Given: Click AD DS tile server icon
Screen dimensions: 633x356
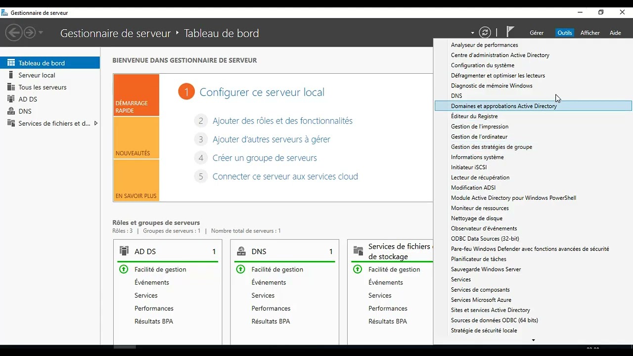Looking at the screenshot, I should click(x=124, y=251).
